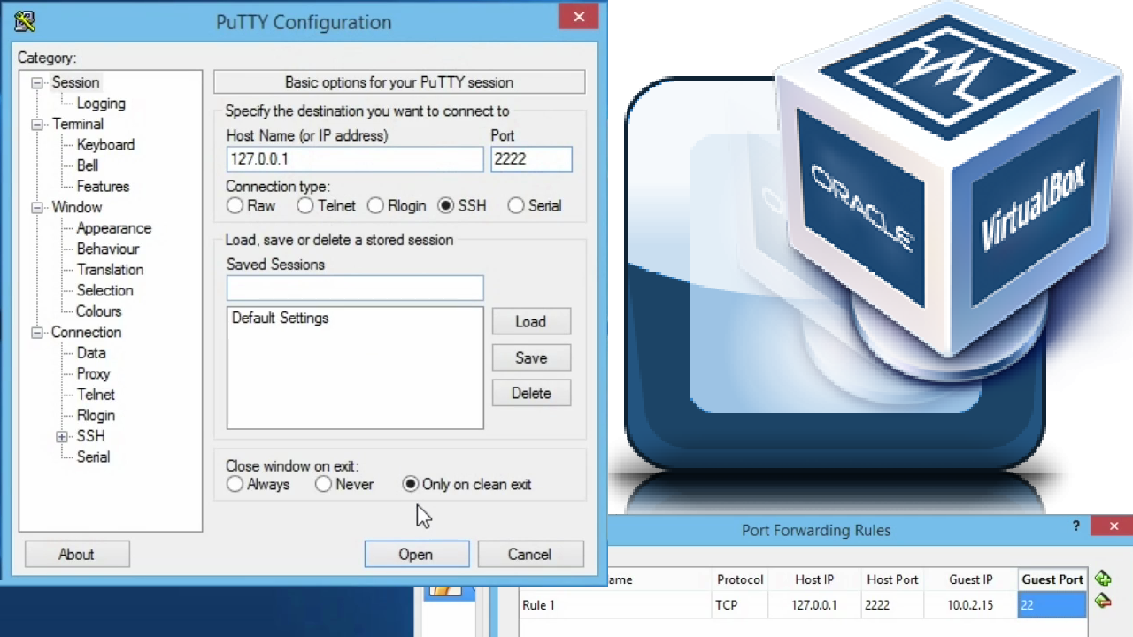Save the current session
1133x637 pixels.
[531, 358]
